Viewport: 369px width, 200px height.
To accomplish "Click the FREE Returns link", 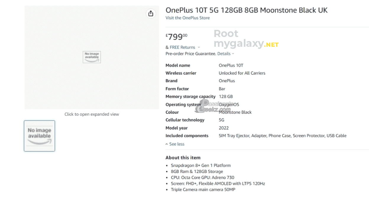I will coord(182,47).
